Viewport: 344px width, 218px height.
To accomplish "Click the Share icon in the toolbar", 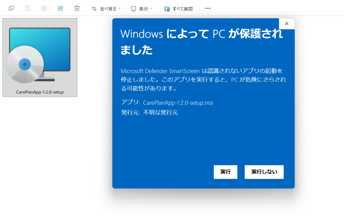I will [x=60, y=8].
